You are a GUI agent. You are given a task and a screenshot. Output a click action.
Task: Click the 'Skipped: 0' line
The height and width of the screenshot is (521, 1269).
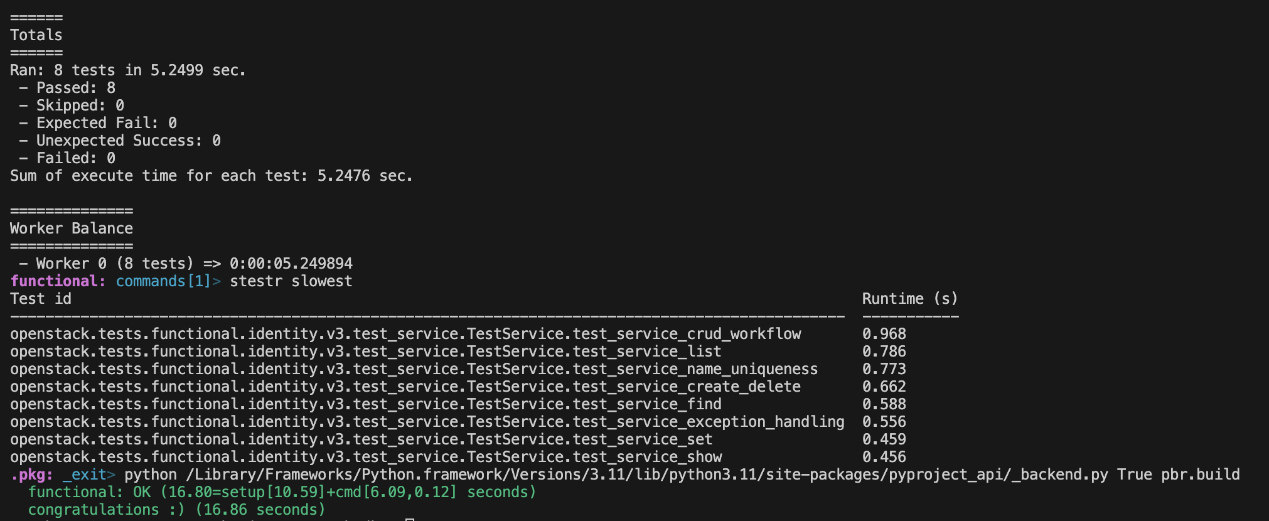72,105
